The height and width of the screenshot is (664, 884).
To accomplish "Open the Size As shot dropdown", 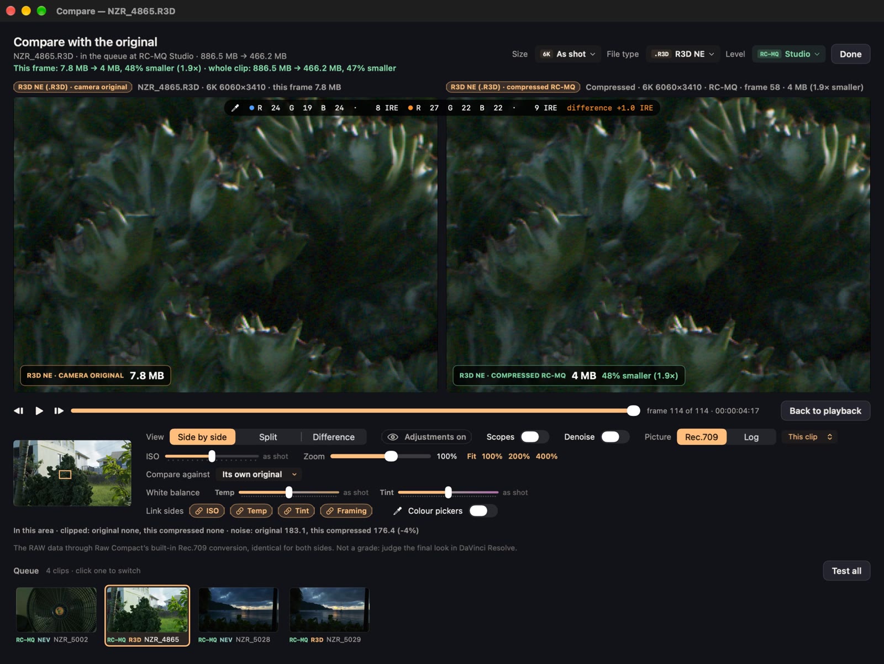I will point(568,54).
